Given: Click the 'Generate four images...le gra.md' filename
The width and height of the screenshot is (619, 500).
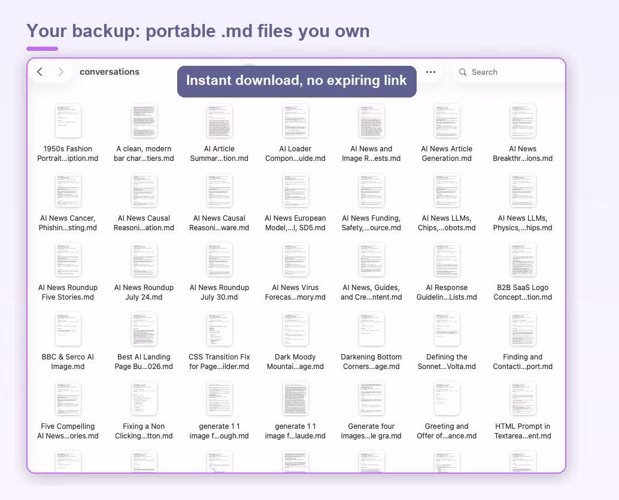Looking at the screenshot, I should [371, 431].
